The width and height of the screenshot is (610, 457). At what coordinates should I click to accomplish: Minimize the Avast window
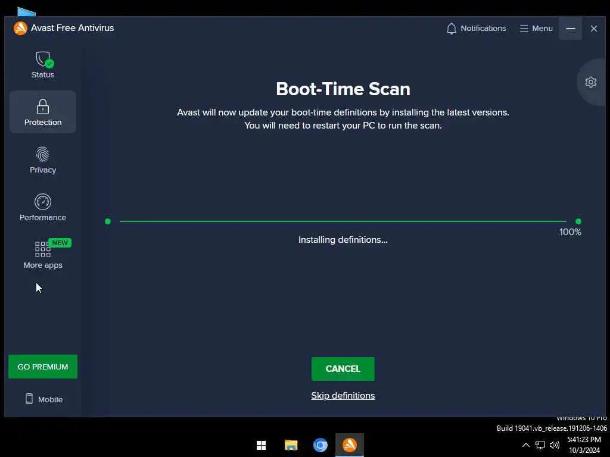click(570, 28)
